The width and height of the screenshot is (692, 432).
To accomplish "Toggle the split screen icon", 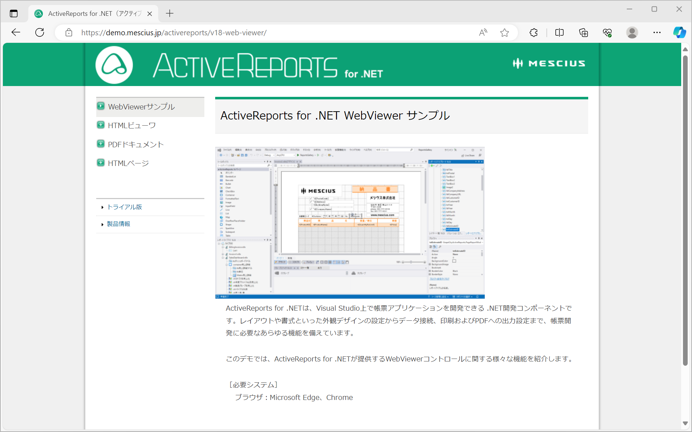I will (x=559, y=33).
